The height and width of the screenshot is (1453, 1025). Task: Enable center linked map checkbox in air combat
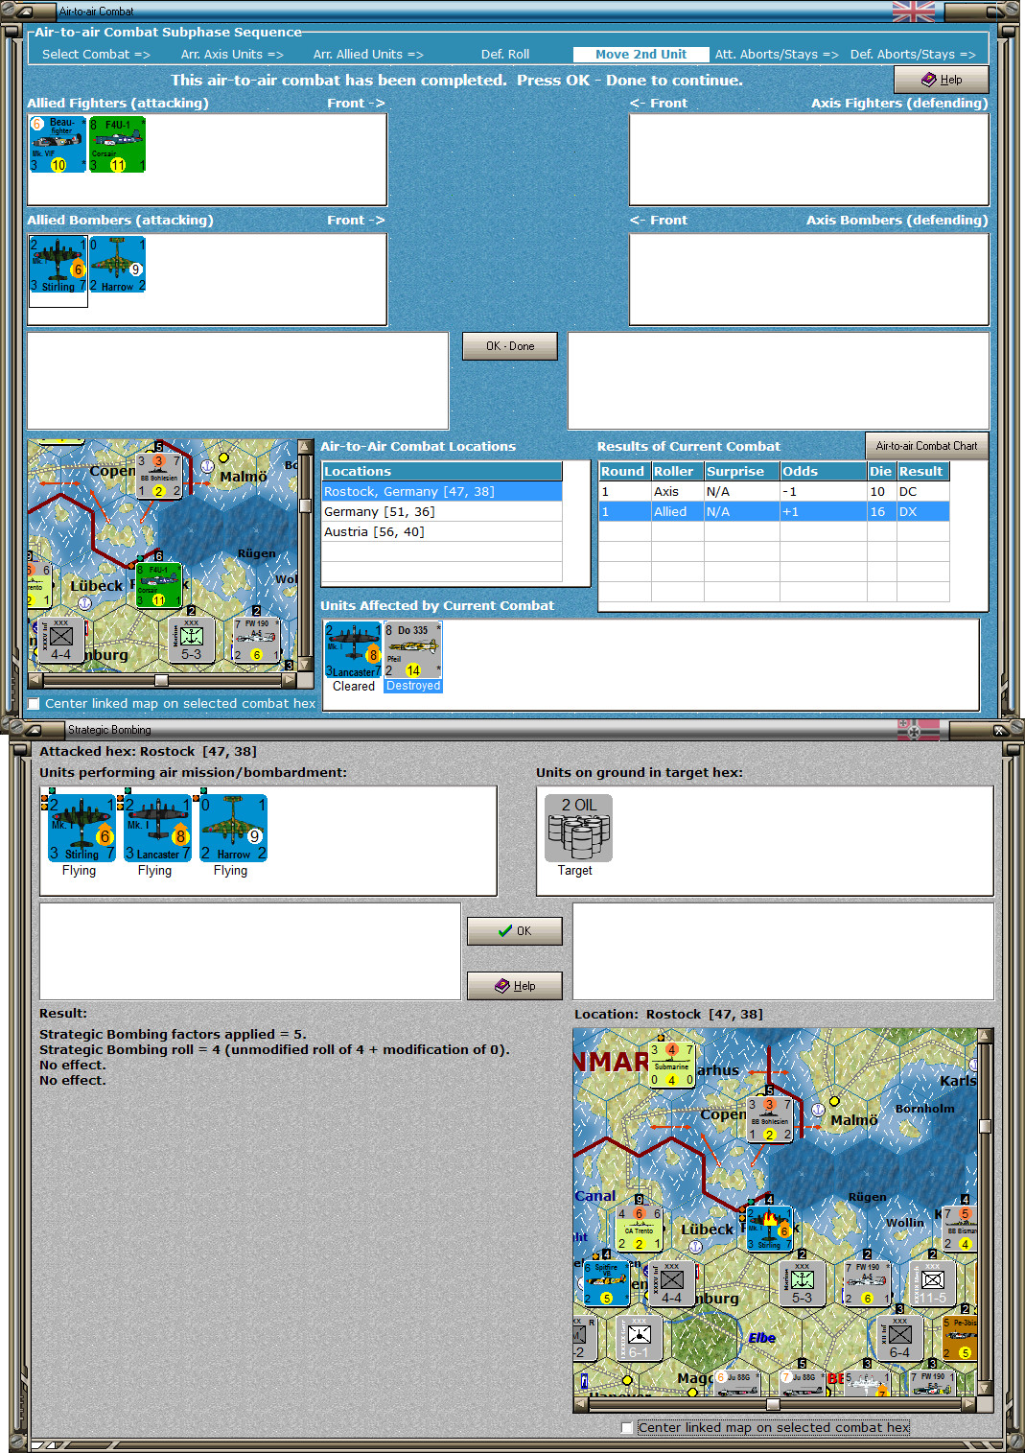[x=35, y=704]
